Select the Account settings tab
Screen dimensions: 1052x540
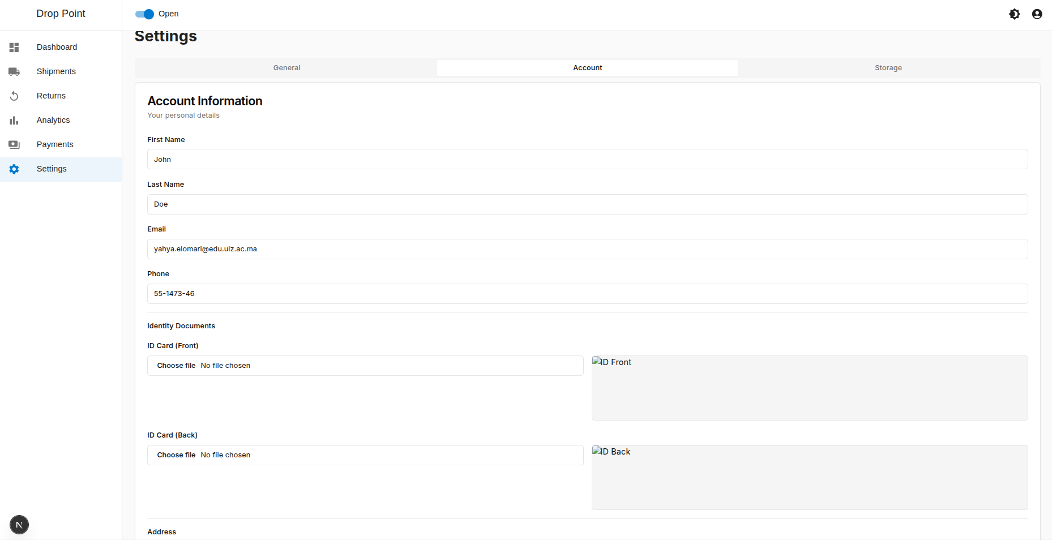[587, 67]
